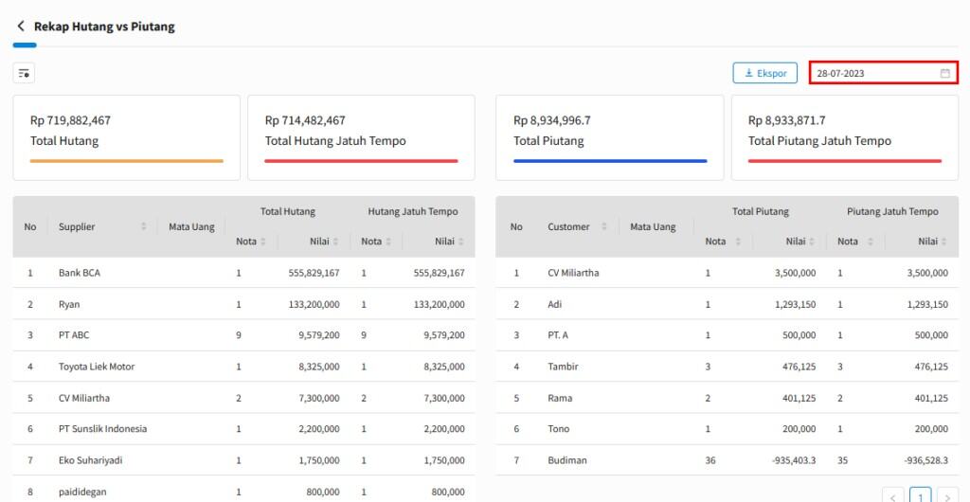The image size is (970, 502).
Task: Sort by Customer column
Action: (x=604, y=226)
